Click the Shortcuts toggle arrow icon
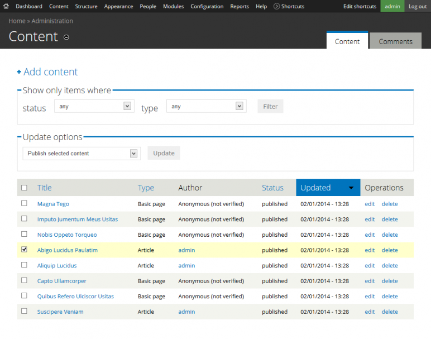431x339 pixels. click(277, 7)
